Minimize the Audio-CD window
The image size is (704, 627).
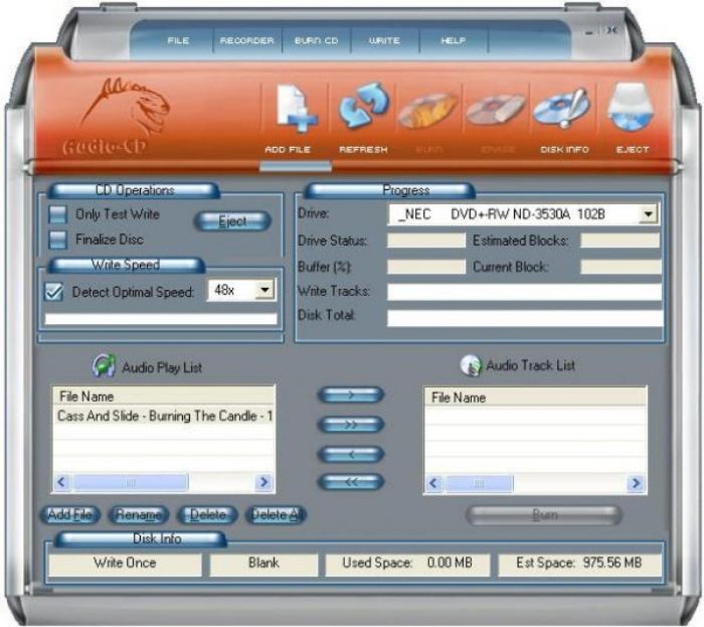point(589,32)
